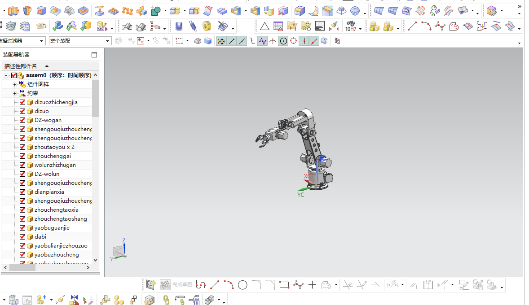Toggle the Quadrant Point snap option
This screenshot has height=305, width=529.
pos(294,41)
